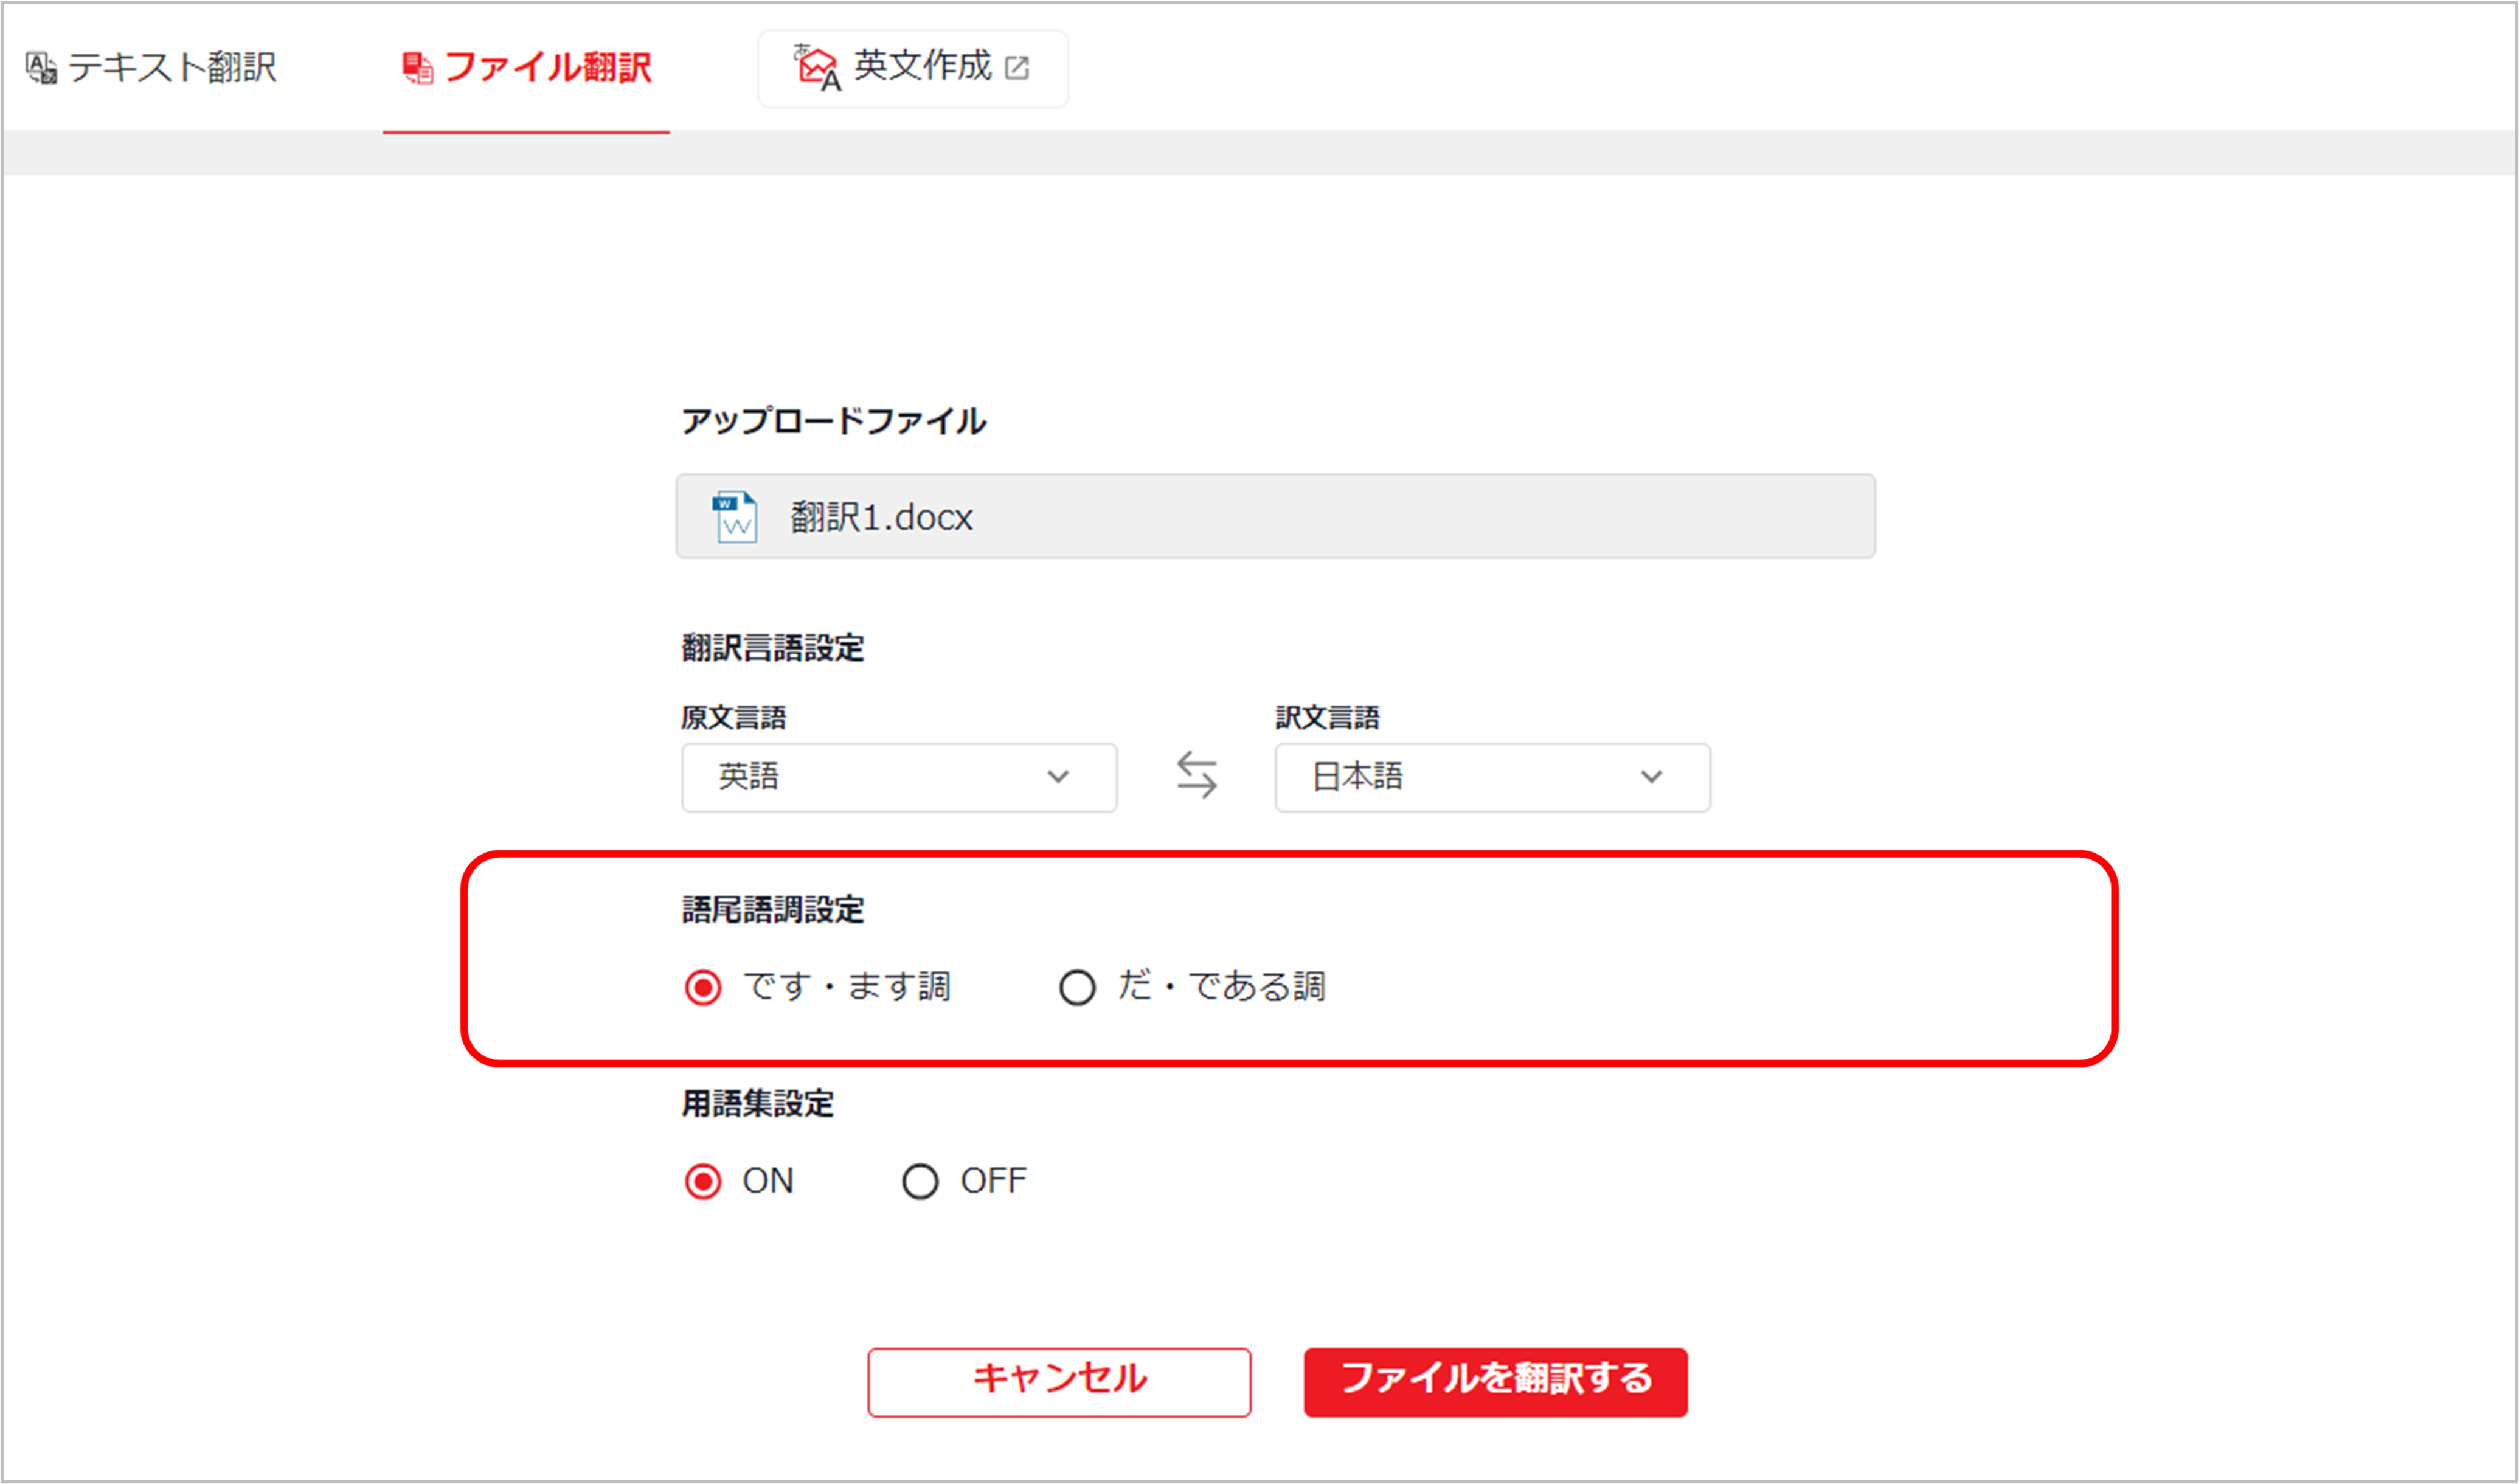2519x1484 pixels.
Task: Open the 英文作成 external link tab
Action: click(x=912, y=68)
